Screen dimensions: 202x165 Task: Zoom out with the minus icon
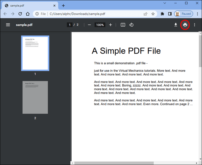[89, 25]
